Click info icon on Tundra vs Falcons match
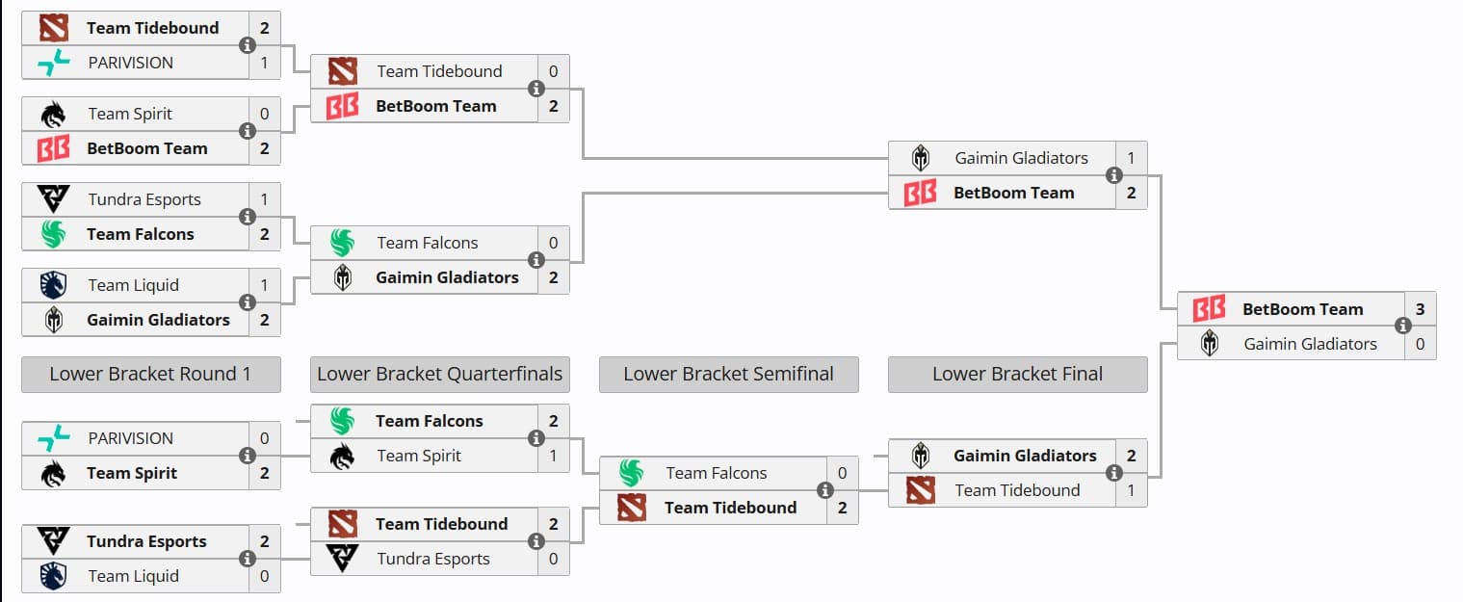 [248, 217]
